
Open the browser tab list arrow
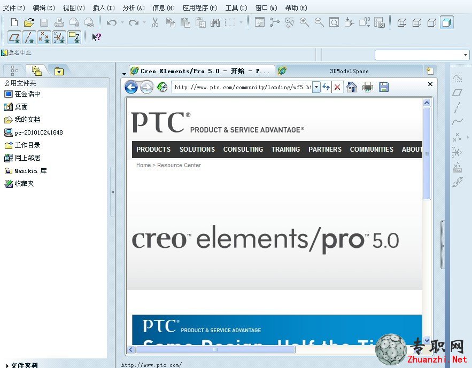(124, 74)
